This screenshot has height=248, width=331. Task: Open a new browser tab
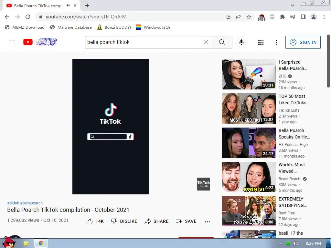pos(87,5)
